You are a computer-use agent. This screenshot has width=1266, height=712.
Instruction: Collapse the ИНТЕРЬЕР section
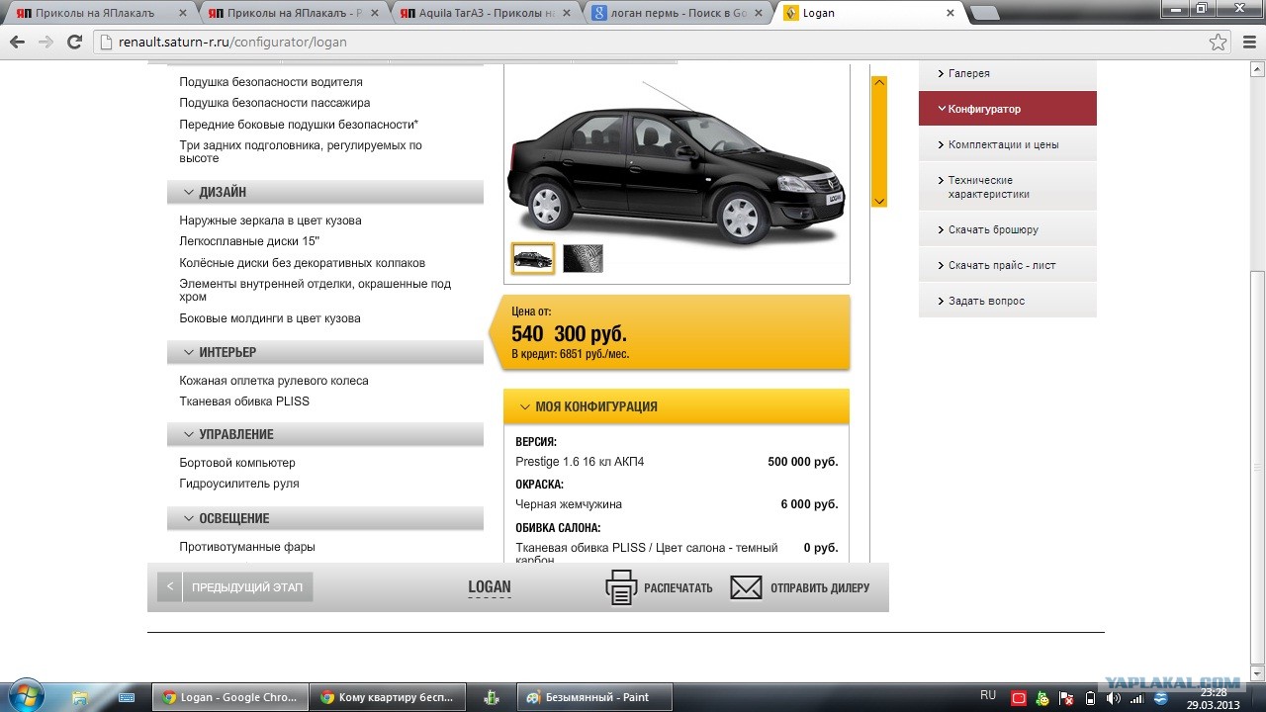tap(325, 352)
